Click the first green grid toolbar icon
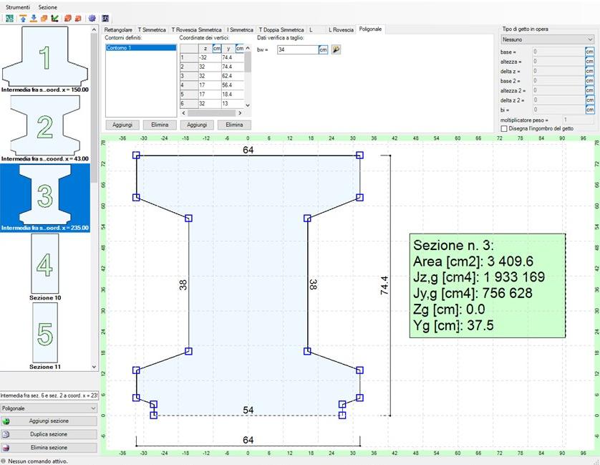This screenshot has width=600, height=465. pos(9,18)
